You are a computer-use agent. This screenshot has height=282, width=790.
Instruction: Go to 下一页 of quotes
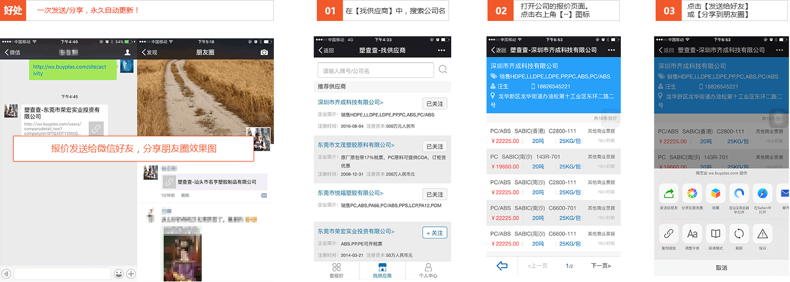601,266
